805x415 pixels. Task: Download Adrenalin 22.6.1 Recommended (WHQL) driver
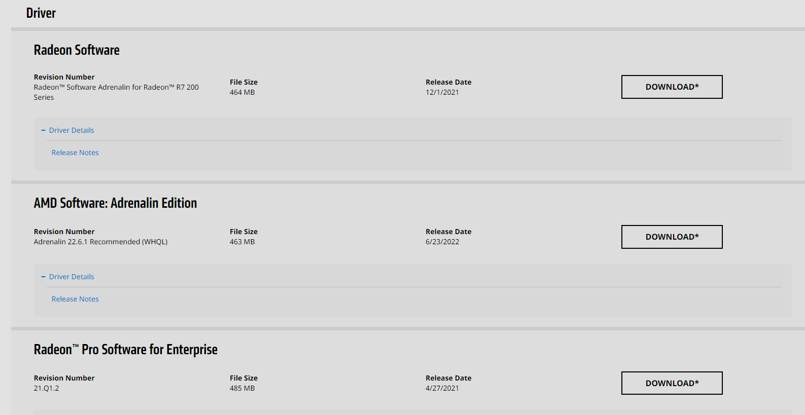[x=672, y=237]
